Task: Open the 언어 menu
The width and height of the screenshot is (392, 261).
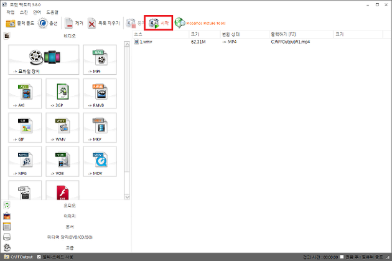Action: [x=37, y=12]
